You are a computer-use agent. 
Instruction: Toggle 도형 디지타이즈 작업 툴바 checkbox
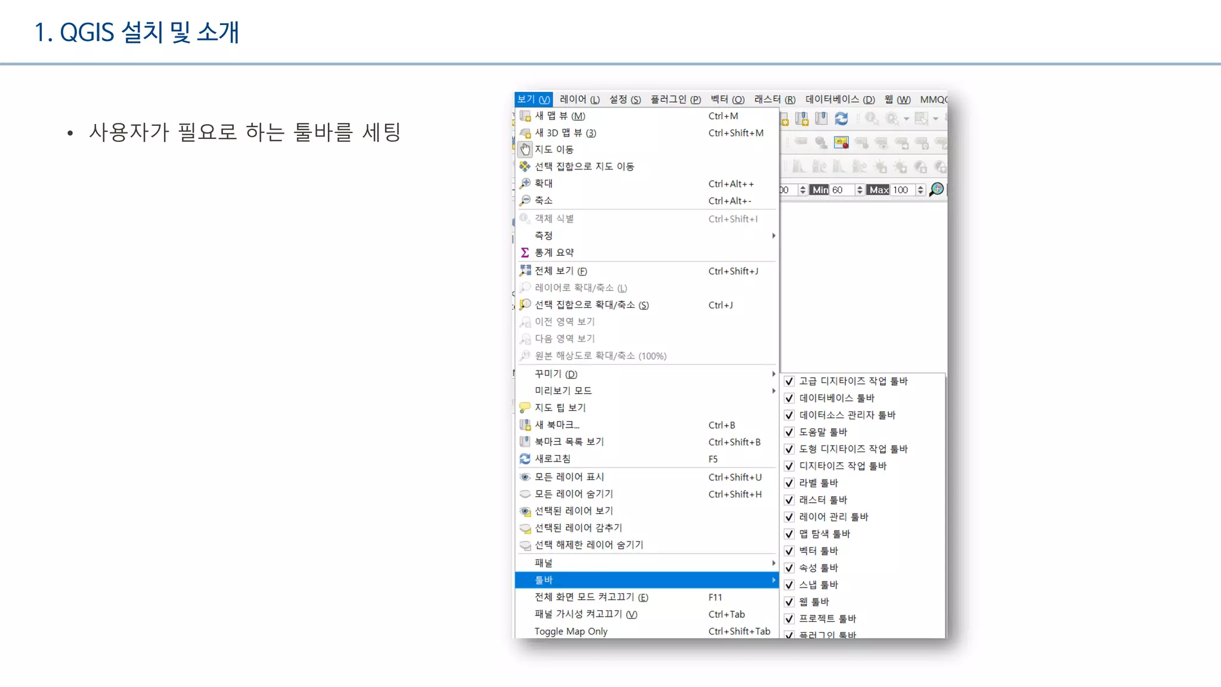(x=789, y=449)
